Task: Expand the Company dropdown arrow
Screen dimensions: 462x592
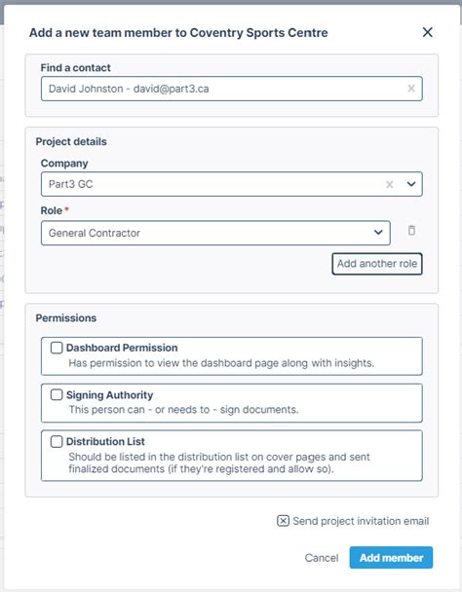Action: click(411, 184)
